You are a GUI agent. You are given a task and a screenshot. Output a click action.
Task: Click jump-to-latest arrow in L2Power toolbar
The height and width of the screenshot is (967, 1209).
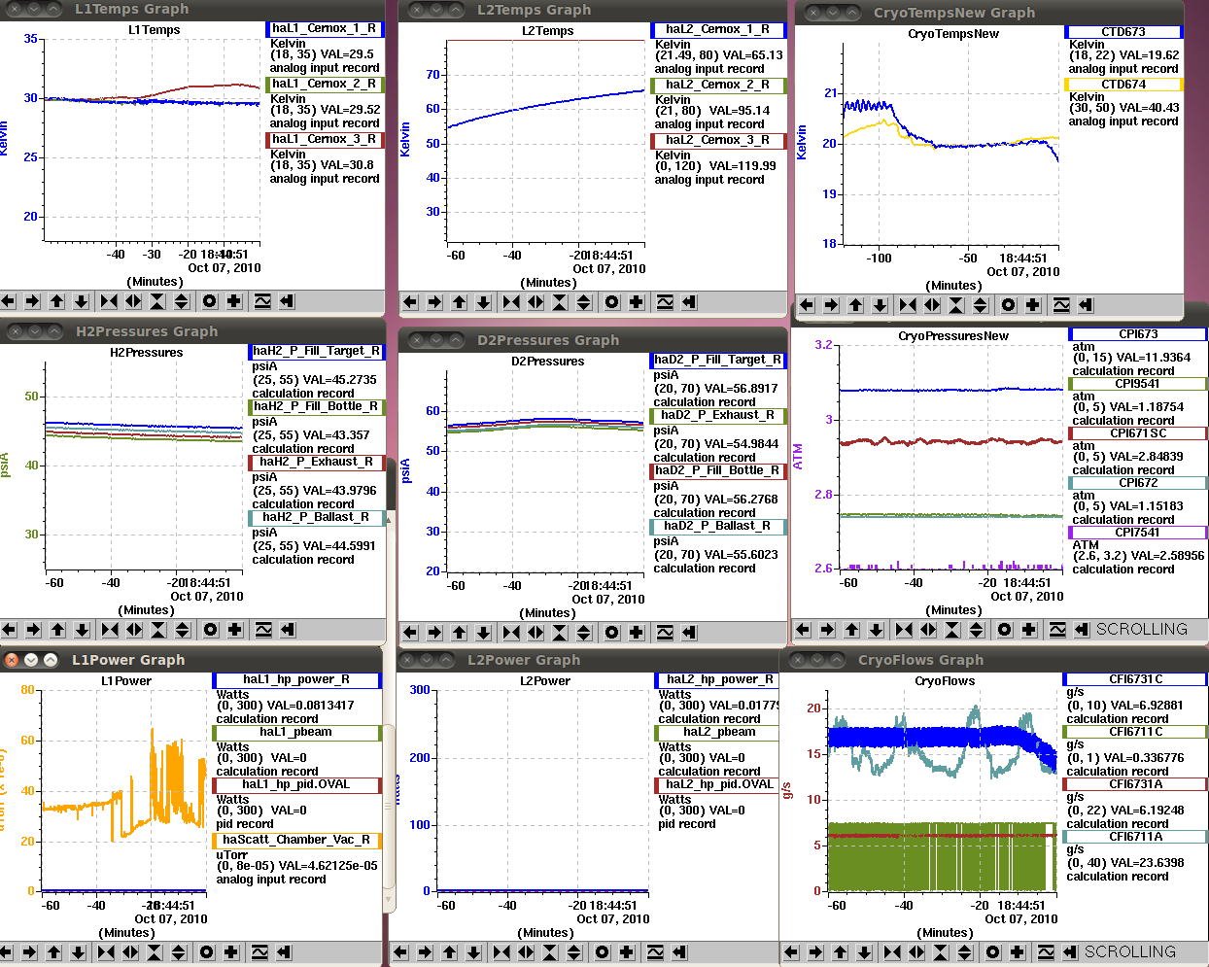(679, 952)
